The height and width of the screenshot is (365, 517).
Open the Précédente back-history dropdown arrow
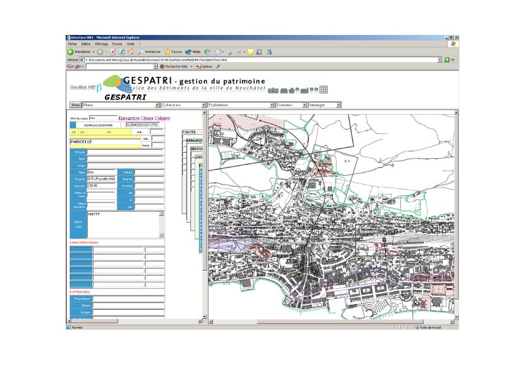pyautogui.click(x=94, y=52)
